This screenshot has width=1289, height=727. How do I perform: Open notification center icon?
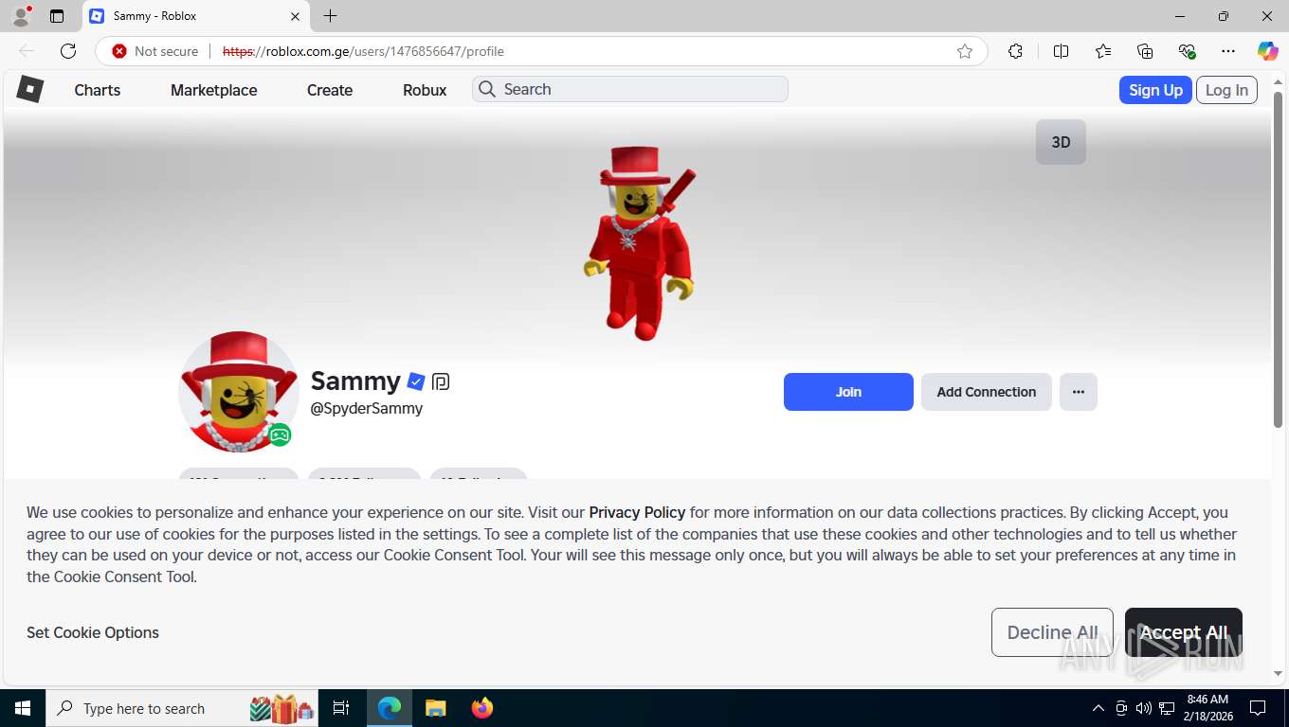coord(1258,708)
